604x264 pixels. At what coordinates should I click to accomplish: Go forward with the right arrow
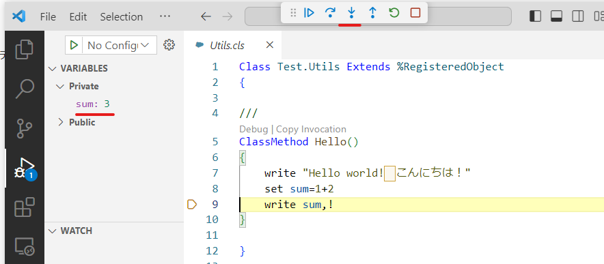click(228, 16)
